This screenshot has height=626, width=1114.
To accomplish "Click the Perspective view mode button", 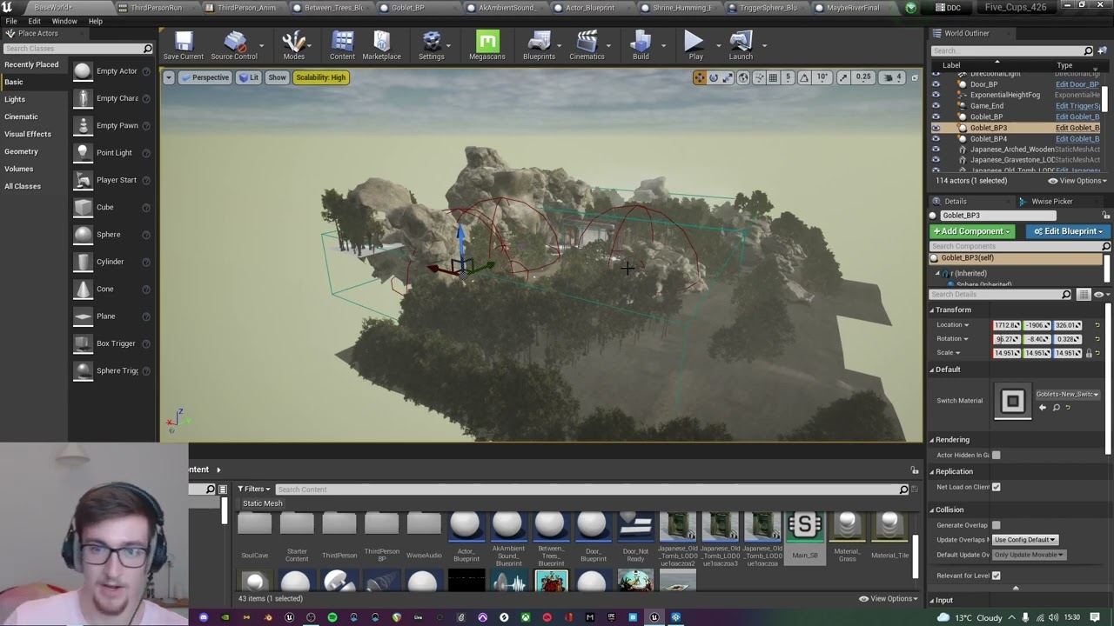I will 205,77.
